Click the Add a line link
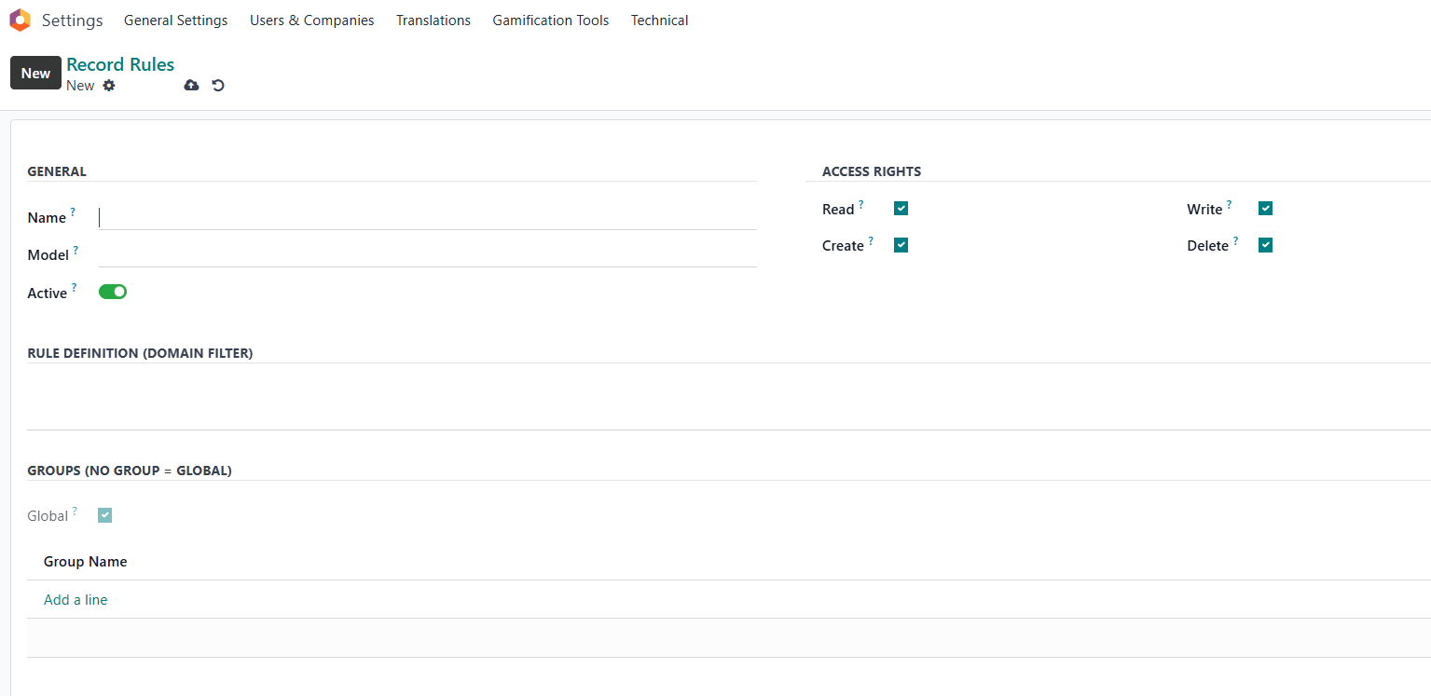1431x696 pixels. point(76,600)
